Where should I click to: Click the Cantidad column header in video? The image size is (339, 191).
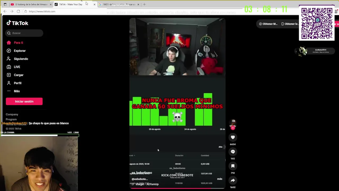tap(205, 155)
